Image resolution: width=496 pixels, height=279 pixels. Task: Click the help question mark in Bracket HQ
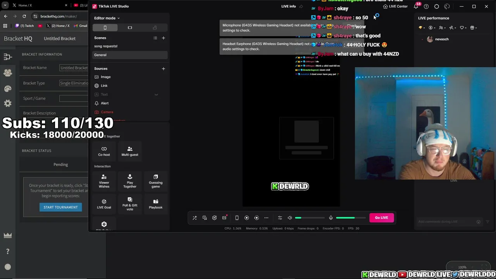coord(7,251)
